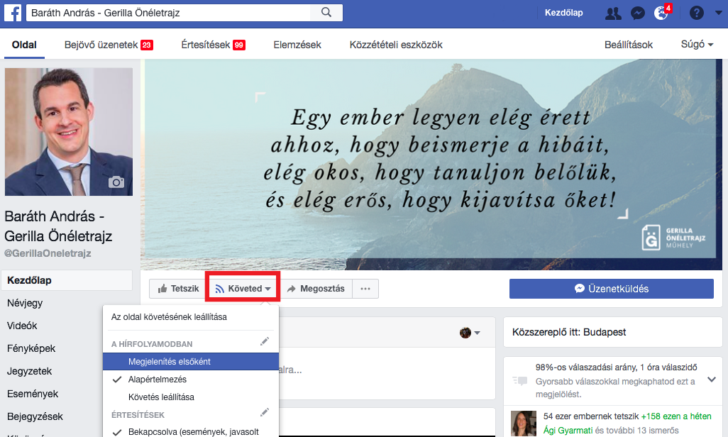Click the Üzenetküldés button
This screenshot has height=437, width=728.
coord(612,289)
